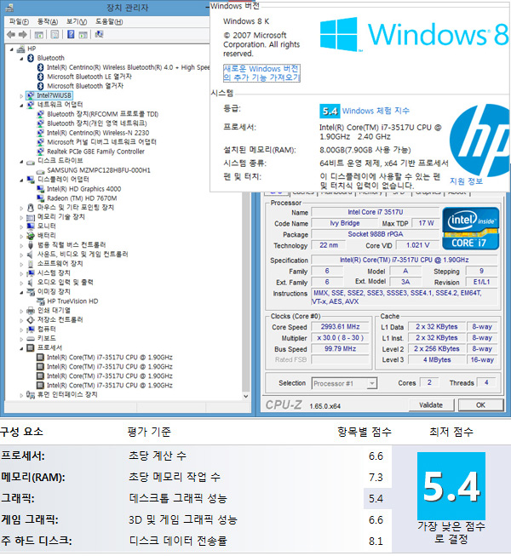Open the 도움말(H) menu

pyautogui.click(x=109, y=21)
